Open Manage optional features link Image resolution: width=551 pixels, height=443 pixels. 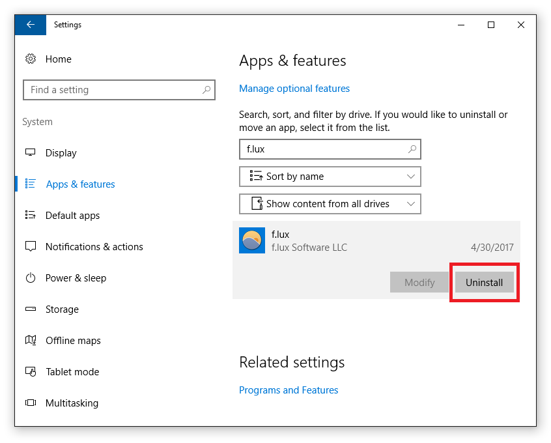(294, 89)
